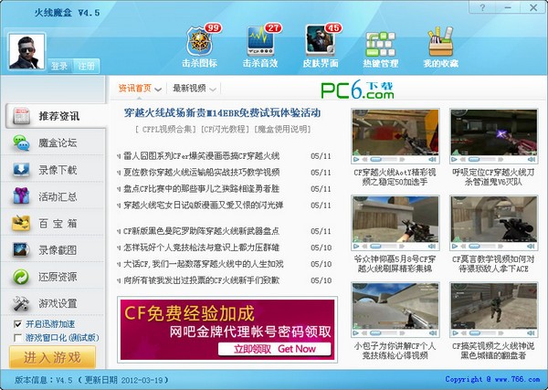
Task: Select 推荐资讯 in the sidebar
Action: click(55, 116)
